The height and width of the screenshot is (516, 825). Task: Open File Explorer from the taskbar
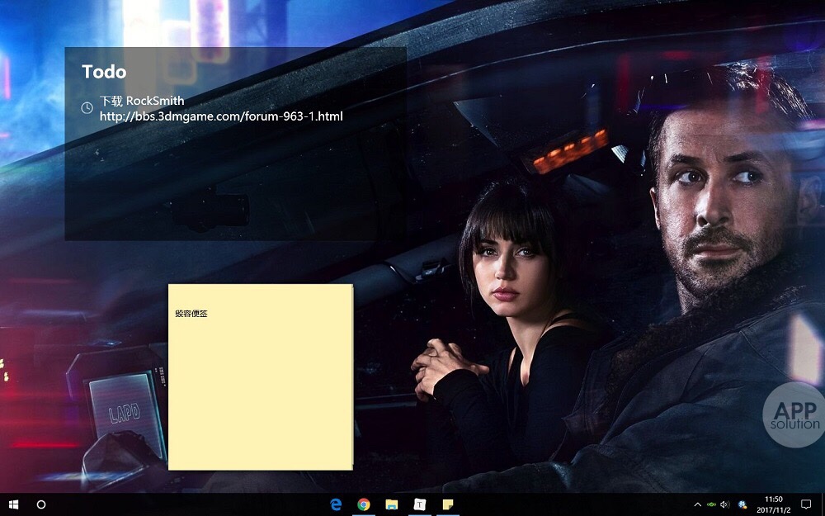pos(392,504)
